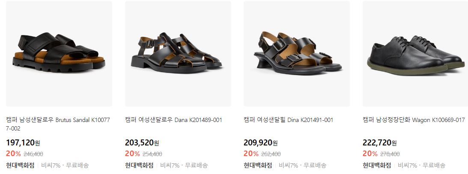Click the Brutus Sandal K100777-002 title
The height and width of the screenshot is (174, 468).
pos(58,125)
